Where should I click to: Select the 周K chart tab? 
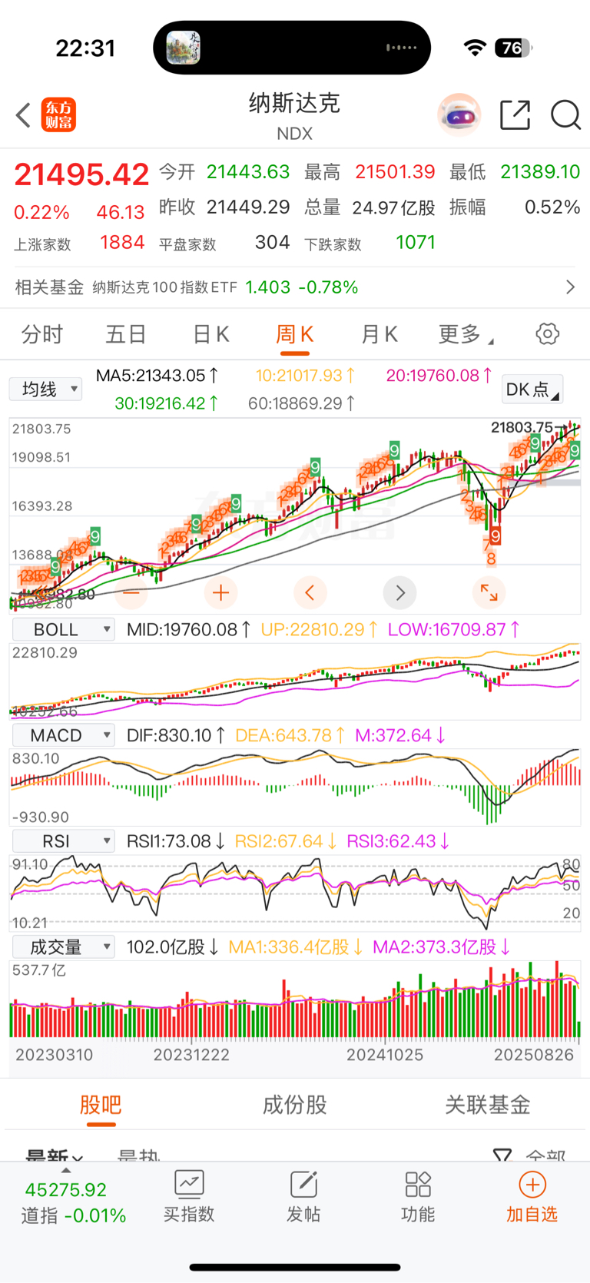[294, 334]
